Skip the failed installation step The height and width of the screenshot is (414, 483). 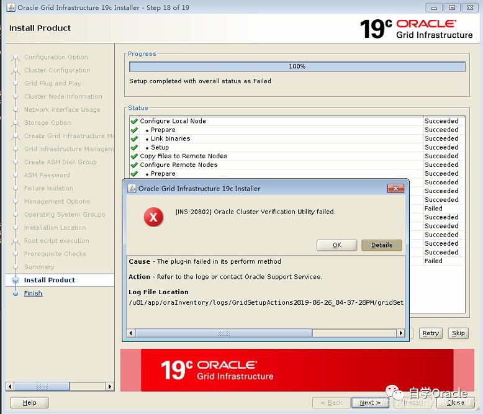tap(458, 333)
